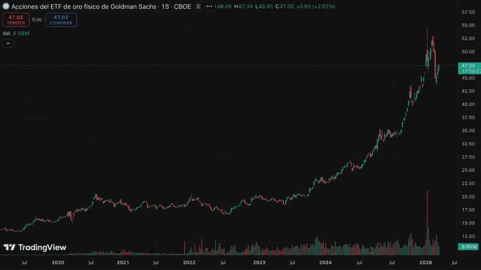481x270 pixels.
Task: Click the 15.00 price scale label
Action: point(468,223)
